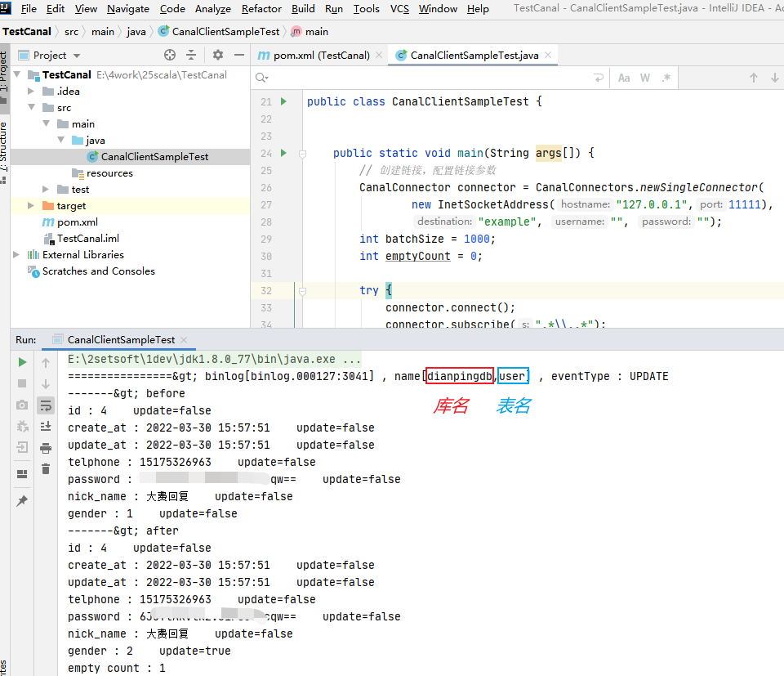
Task: Click the down-arrow stack trace icon
Action: point(46,384)
